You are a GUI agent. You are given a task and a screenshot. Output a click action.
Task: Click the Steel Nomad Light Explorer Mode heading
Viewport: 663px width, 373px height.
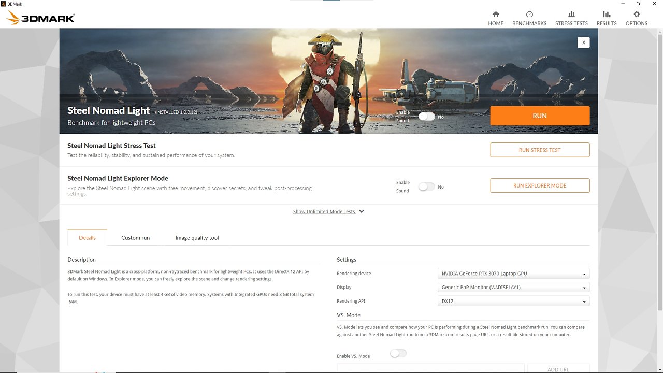[x=118, y=178]
